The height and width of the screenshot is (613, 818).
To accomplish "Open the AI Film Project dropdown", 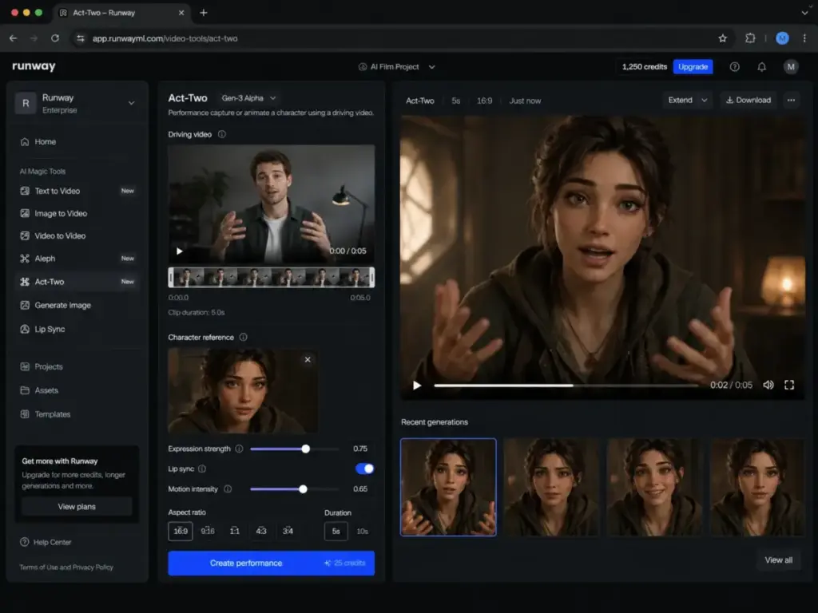I will (397, 67).
